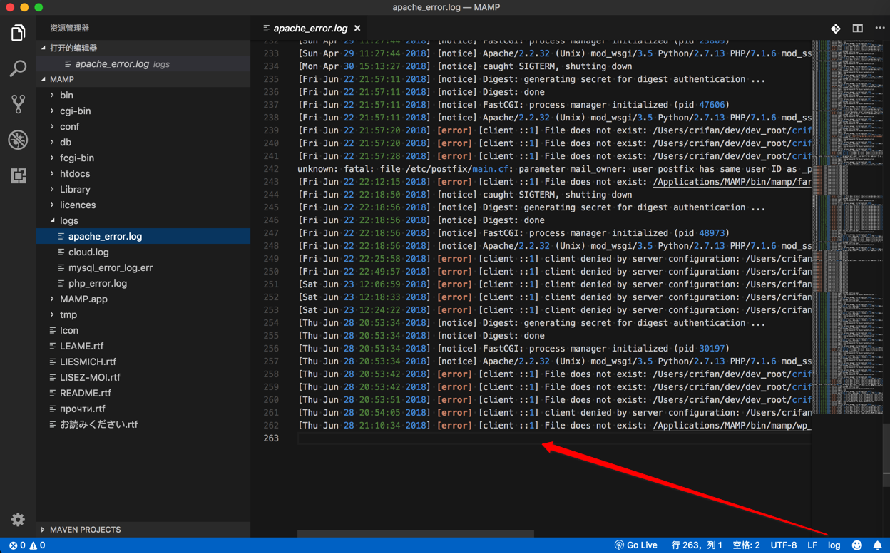Click the feedback smiley icon
Image resolution: width=890 pixels, height=554 pixels.
point(857,545)
